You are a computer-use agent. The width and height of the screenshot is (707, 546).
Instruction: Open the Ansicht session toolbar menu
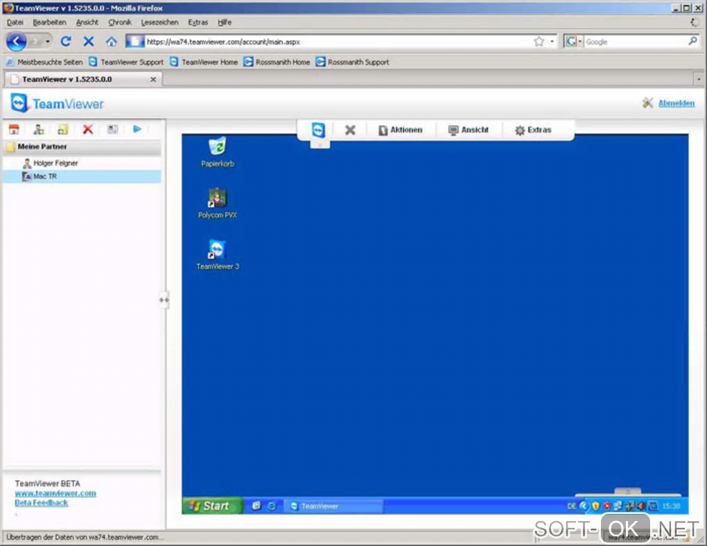click(469, 130)
